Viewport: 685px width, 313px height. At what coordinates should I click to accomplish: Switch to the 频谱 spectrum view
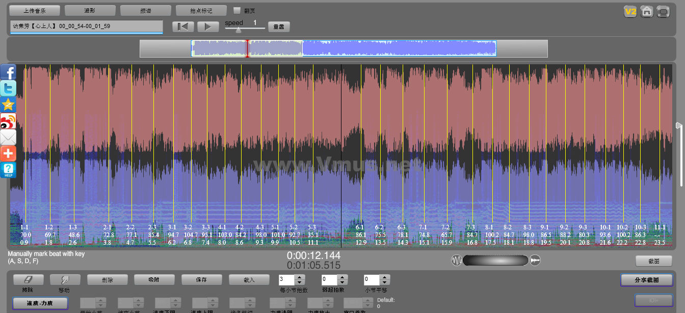pos(146,10)
